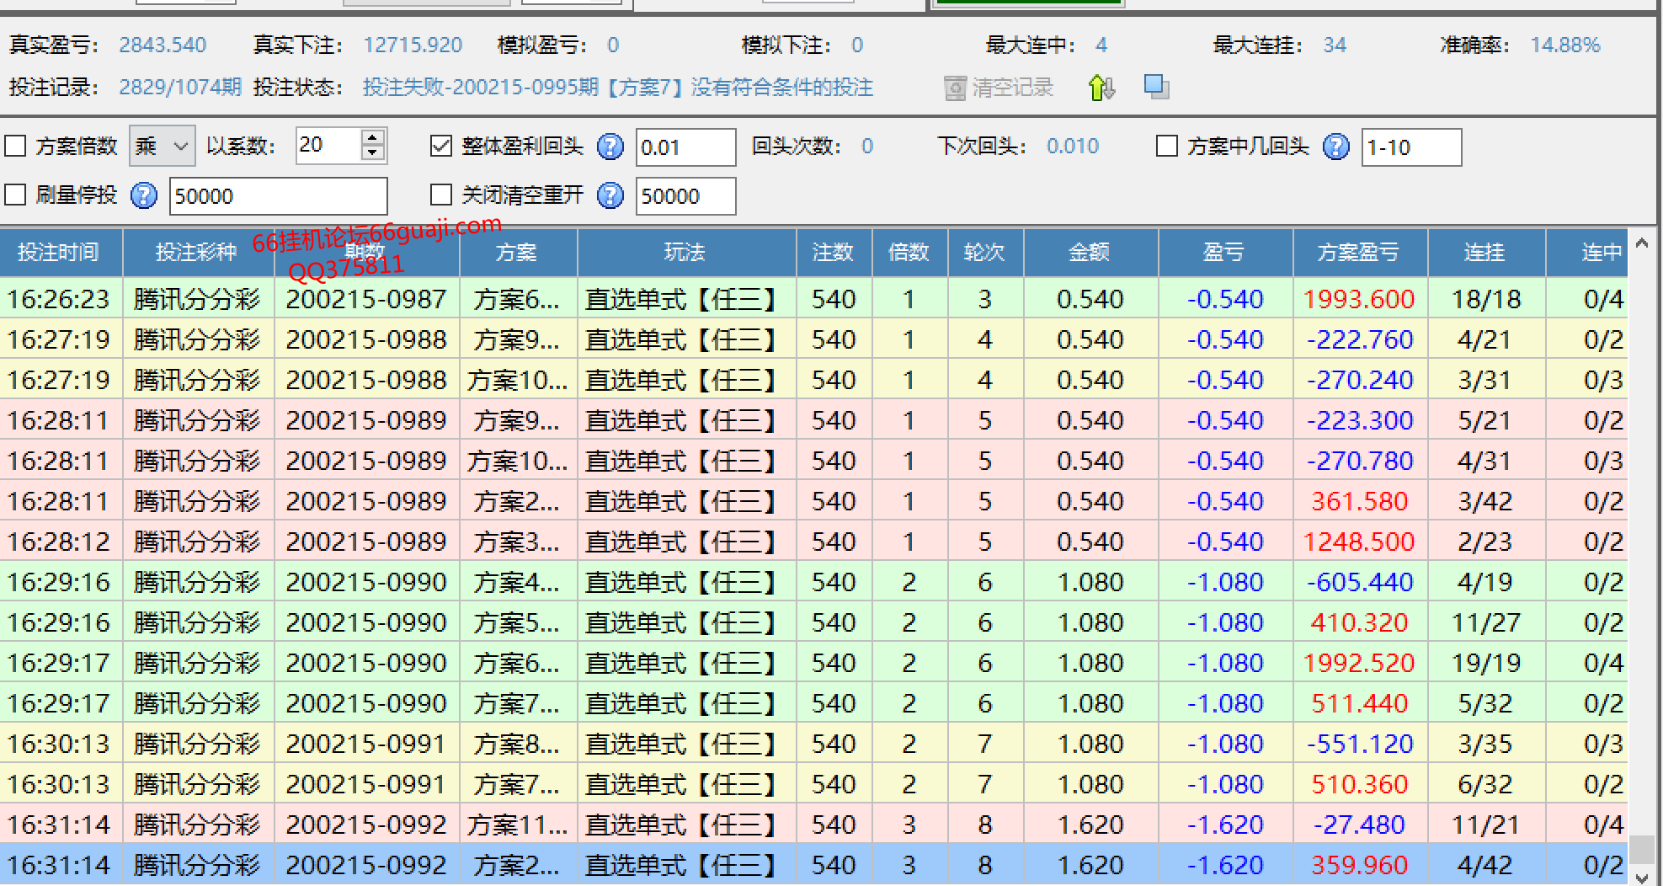Click the 刷量停投 field showing 50000
This screenshot has height=886, width=1663.
coord(278,196)
